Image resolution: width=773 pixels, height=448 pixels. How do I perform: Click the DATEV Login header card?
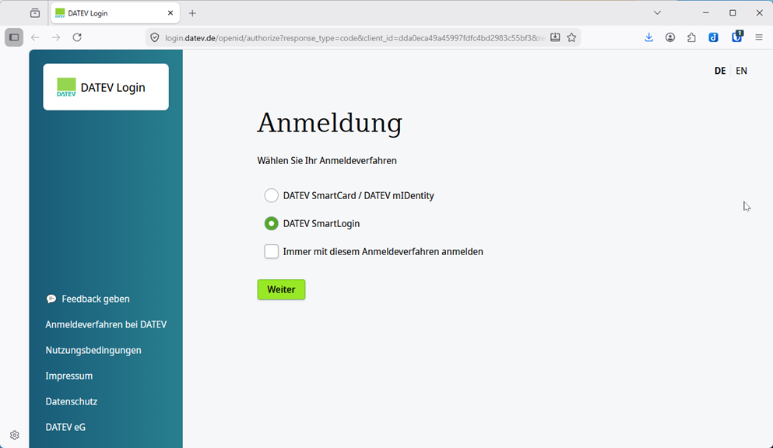106,87
